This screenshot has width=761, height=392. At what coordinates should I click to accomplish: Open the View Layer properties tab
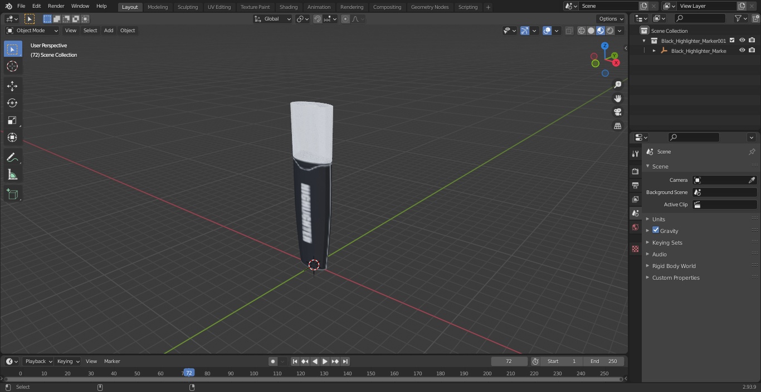(x=635, y=199)
